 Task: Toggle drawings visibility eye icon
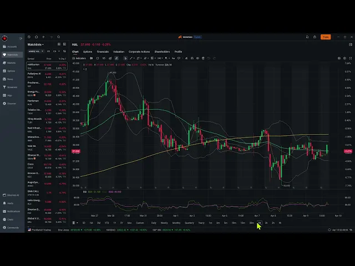pos(197,58)
